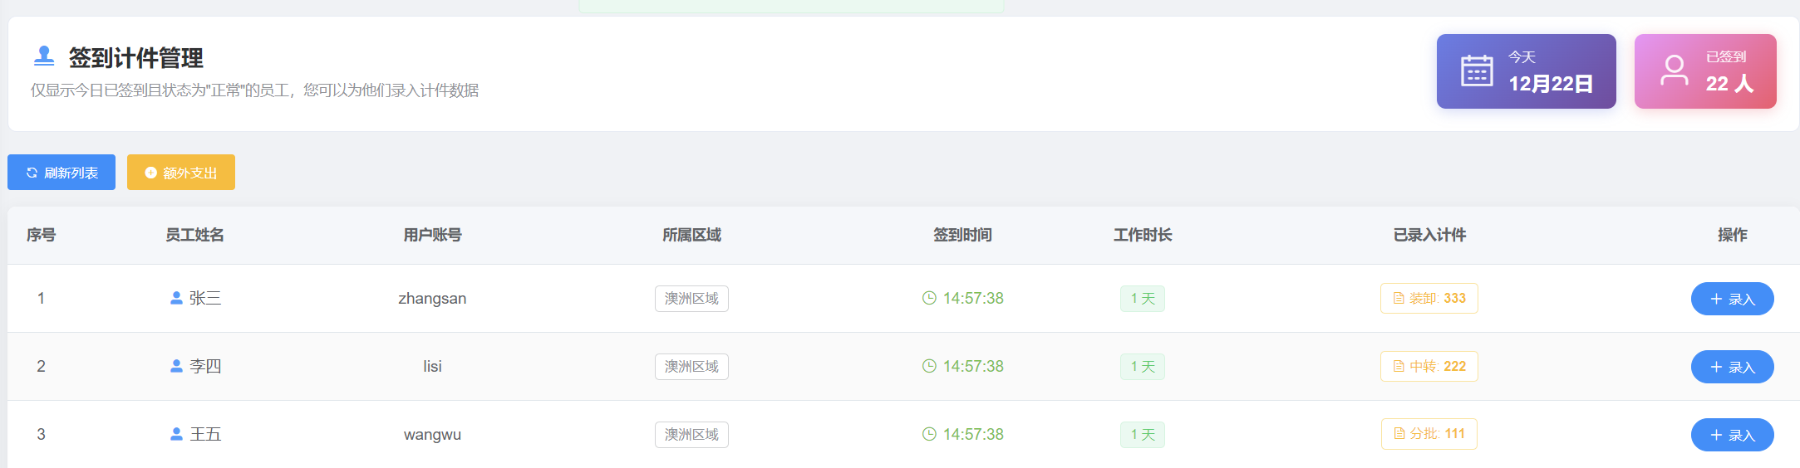Open the 额外支出 extra expense button
1800x468 pixels.
coord(181,173)
